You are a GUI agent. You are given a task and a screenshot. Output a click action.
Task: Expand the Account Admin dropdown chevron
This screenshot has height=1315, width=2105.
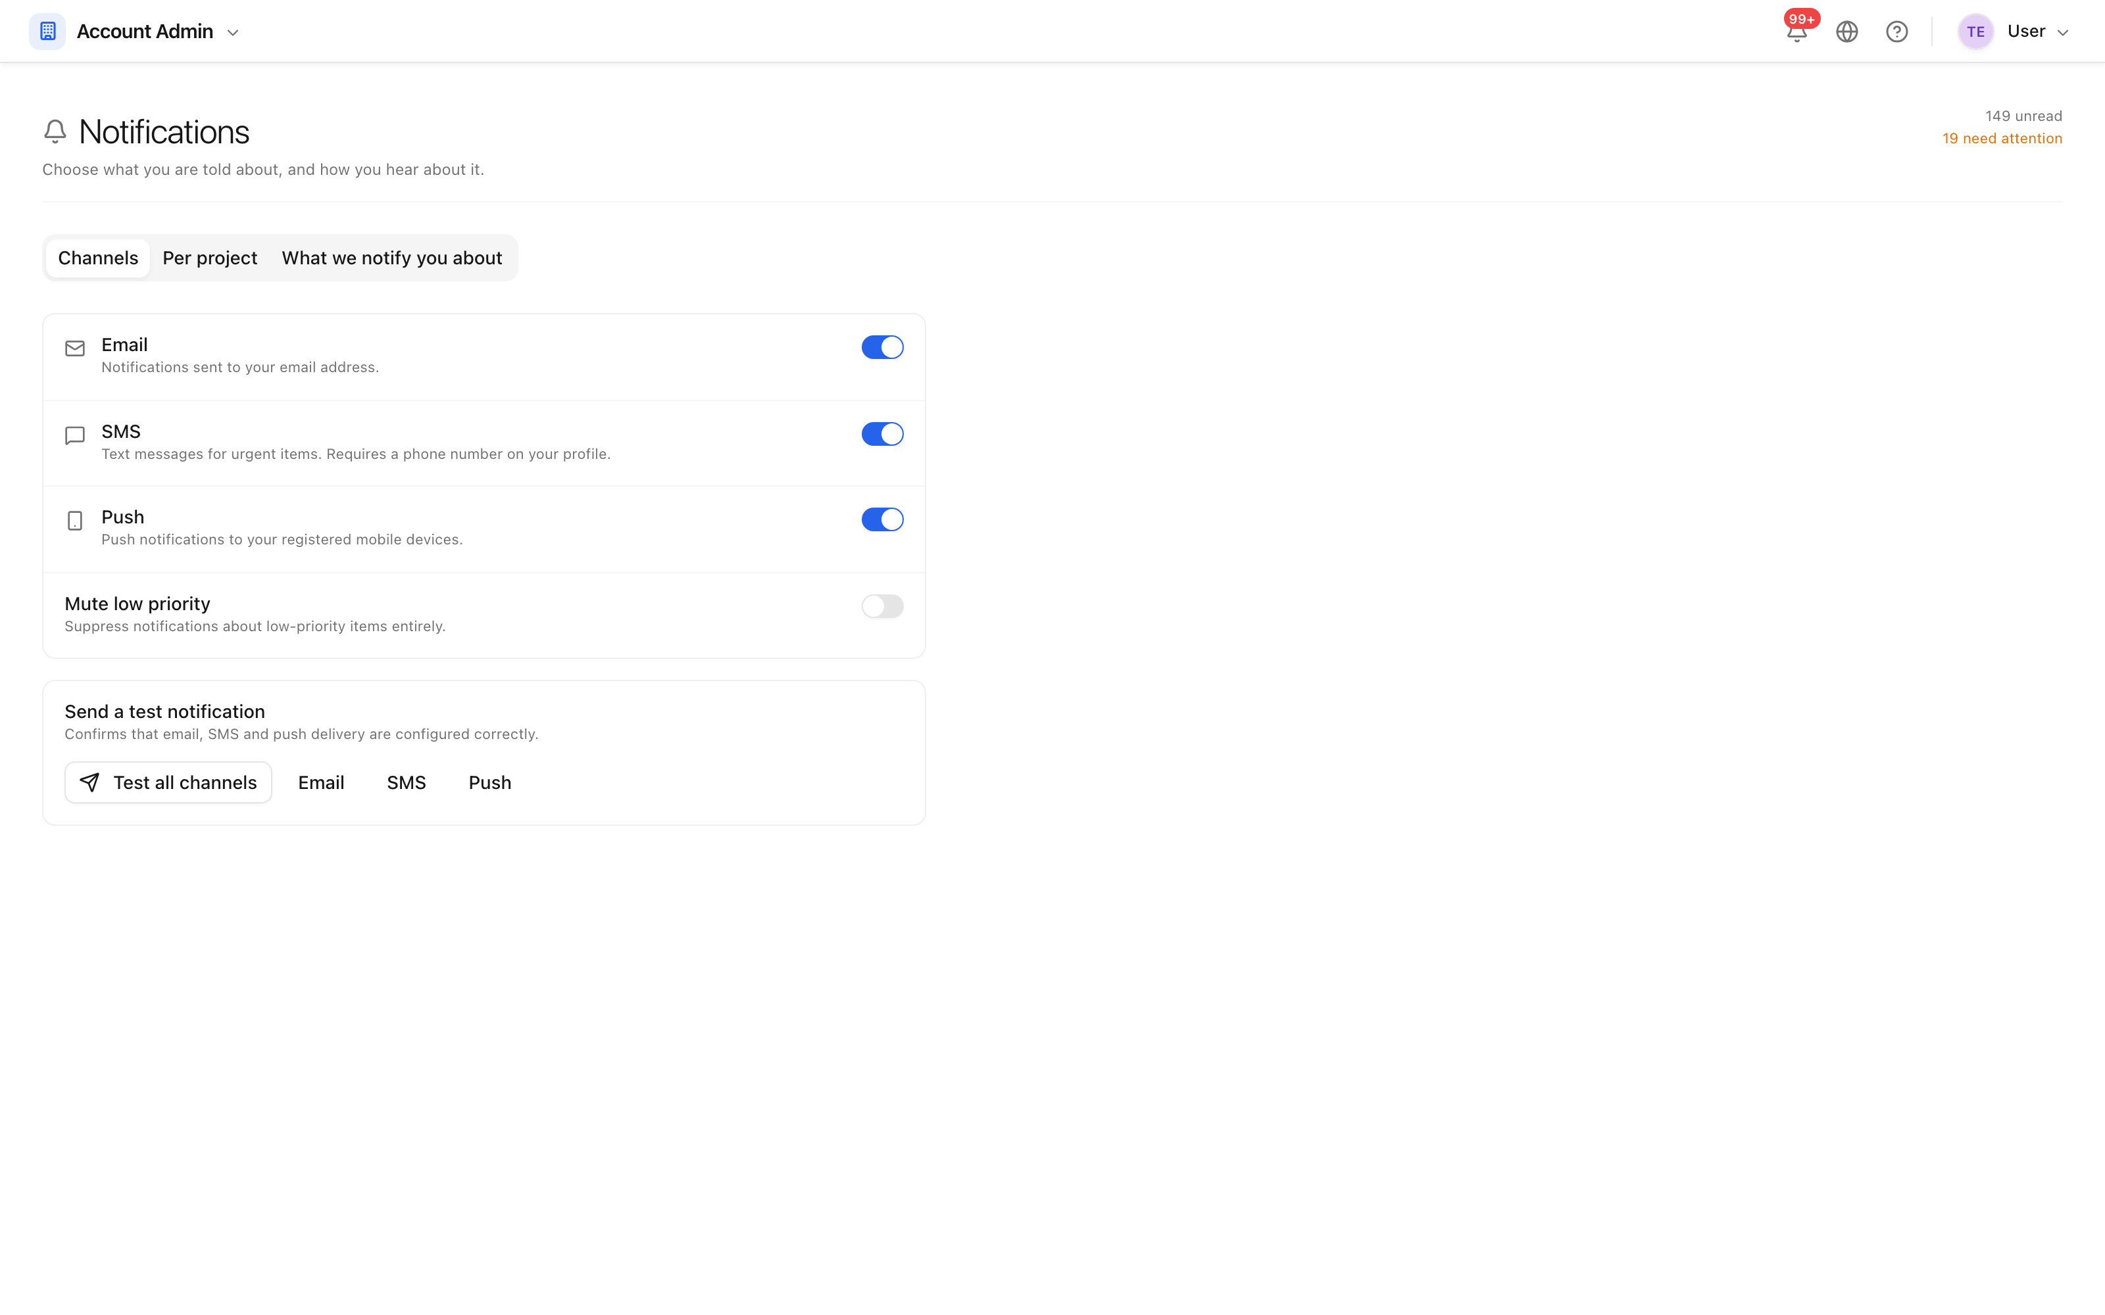click(233, 33)
